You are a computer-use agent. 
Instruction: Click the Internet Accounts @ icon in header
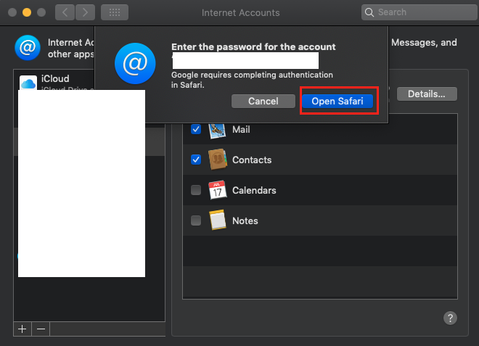click(x=28, y=48)
